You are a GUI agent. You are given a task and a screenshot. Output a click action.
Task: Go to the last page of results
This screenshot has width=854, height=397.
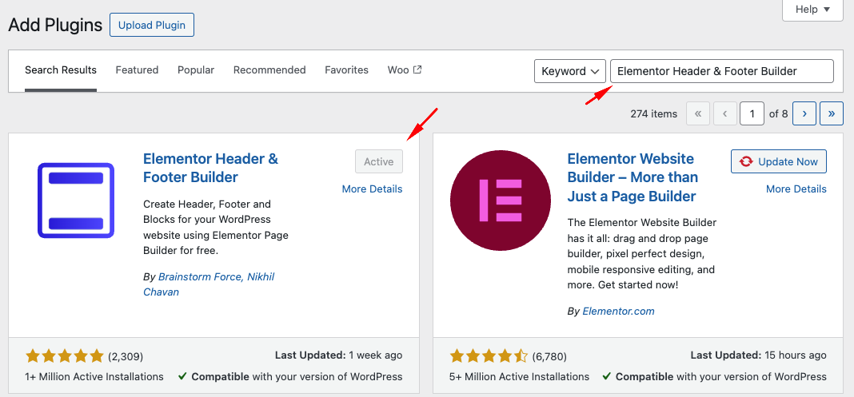832,113
